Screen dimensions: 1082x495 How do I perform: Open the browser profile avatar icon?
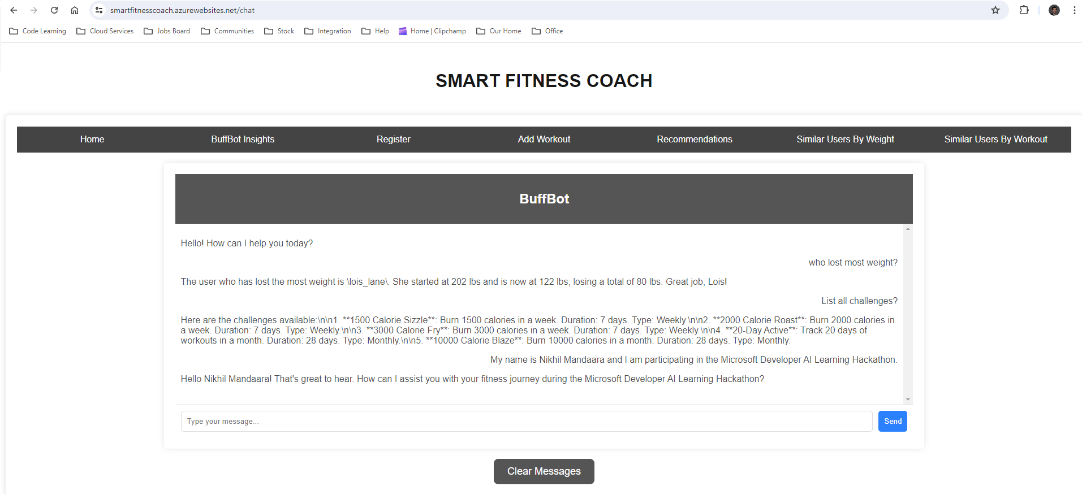(x=1054, y=10)
